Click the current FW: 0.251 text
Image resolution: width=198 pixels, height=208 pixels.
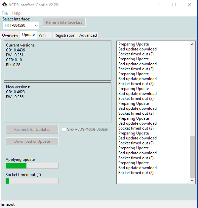click(15, 55)
